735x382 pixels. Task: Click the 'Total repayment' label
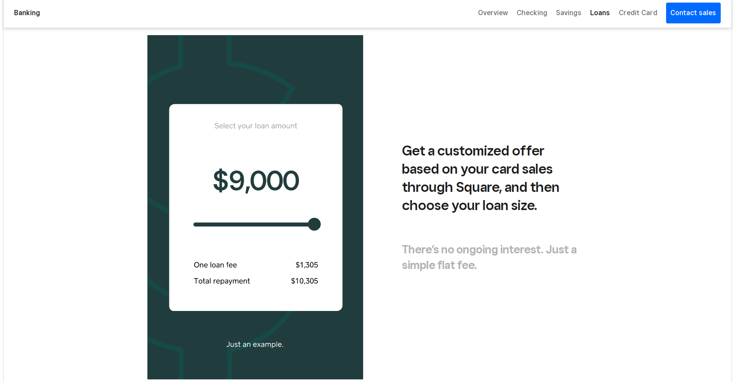pyautogui.click(x=221, y=281)
